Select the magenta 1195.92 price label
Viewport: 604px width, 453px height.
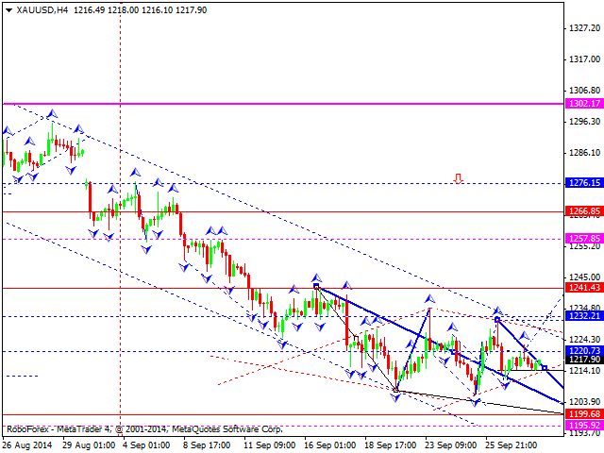[584, 426]
